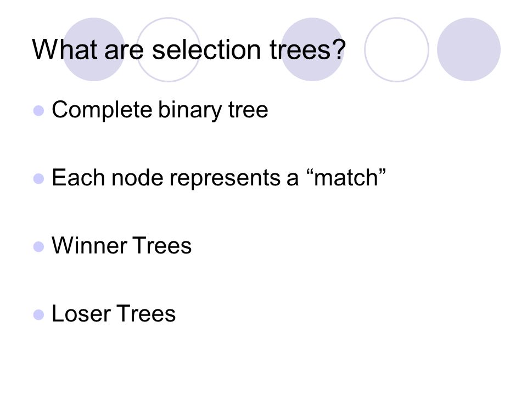Click the word "selection" in the title
The image size is (527, 395).
click(207, 50)
